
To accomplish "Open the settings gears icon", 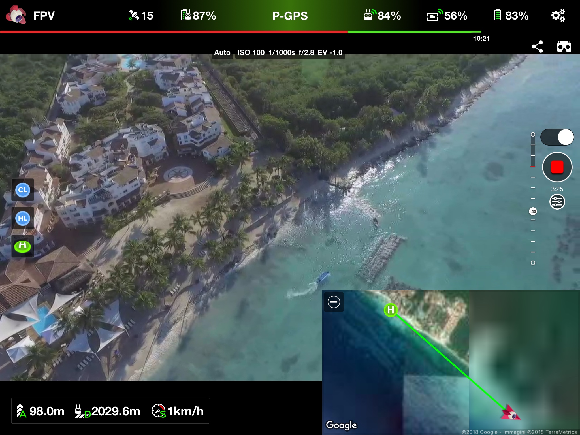I will point(558,15).
